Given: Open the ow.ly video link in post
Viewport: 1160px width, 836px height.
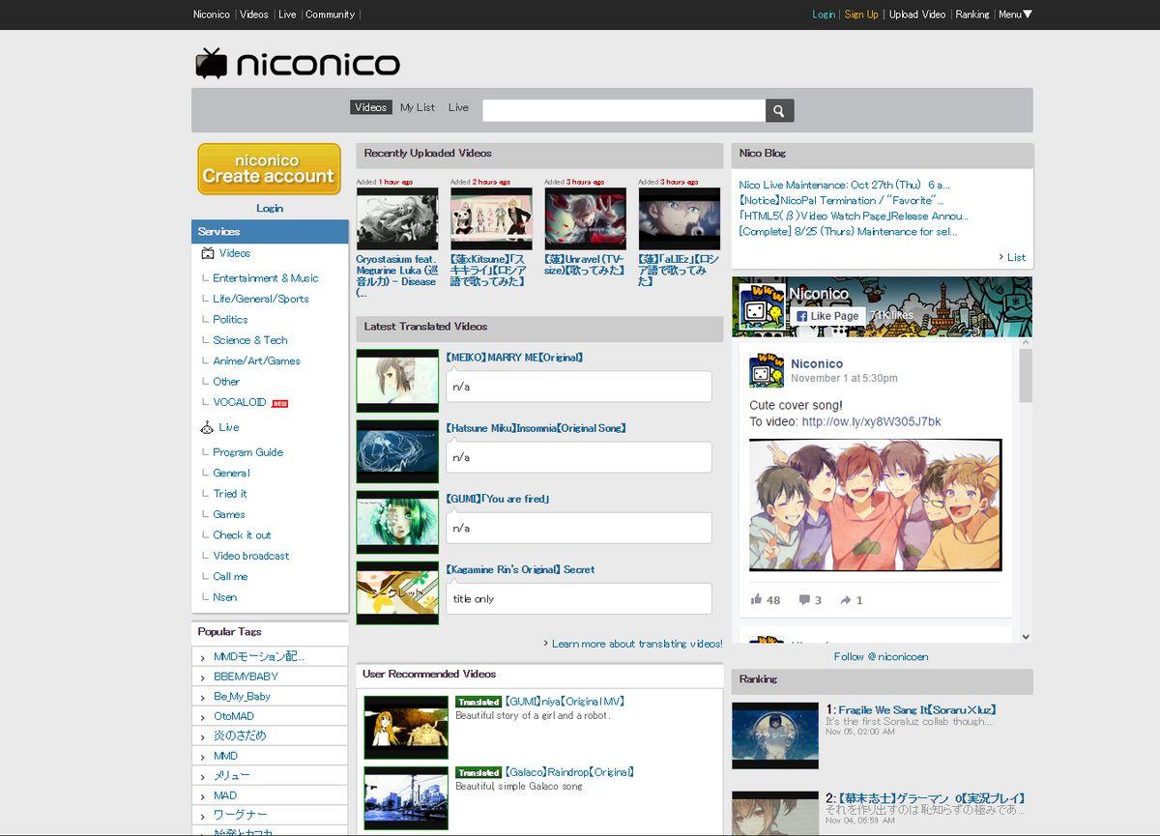Looking at the screenshot, I should [871, 421].
